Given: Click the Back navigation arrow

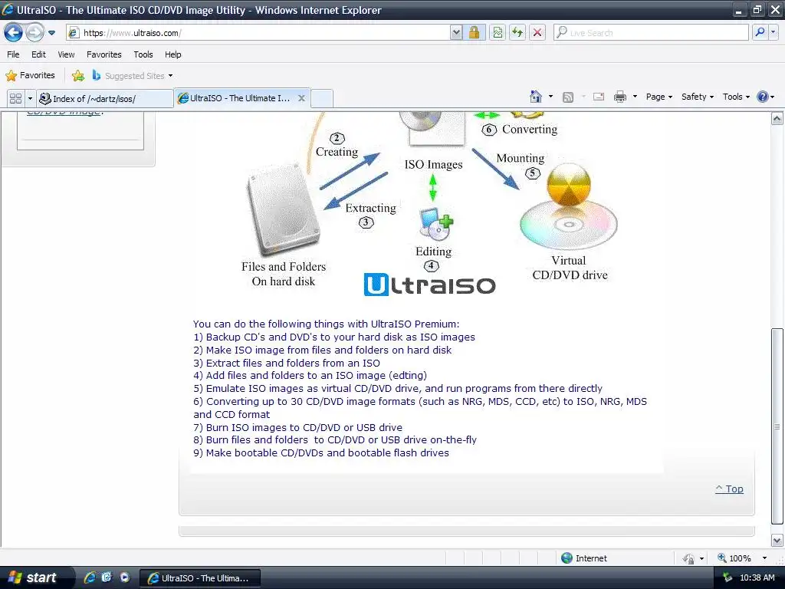Looking at the screenshot, I should [x=13, y=33].
